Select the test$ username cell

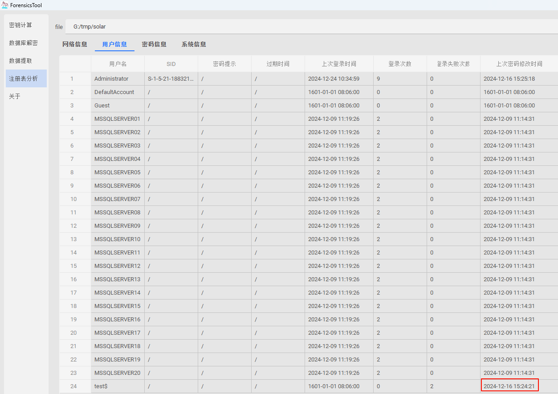coord(118,386)
